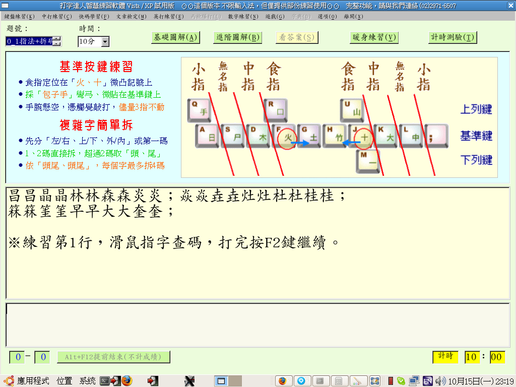Click the R 口 key image
516x387 pixels.
tap(276, 110)
